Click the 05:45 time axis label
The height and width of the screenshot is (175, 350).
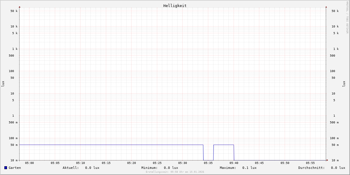click(259, 163)
